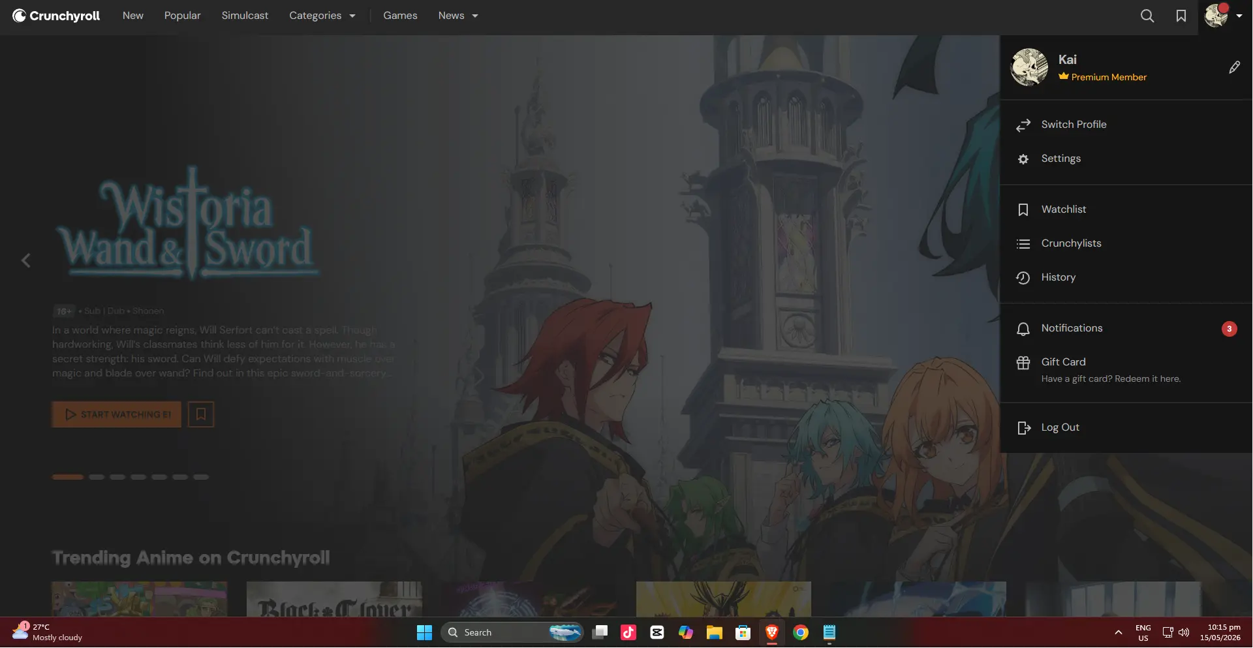Open the clock and date panel

coord(1220,632)
